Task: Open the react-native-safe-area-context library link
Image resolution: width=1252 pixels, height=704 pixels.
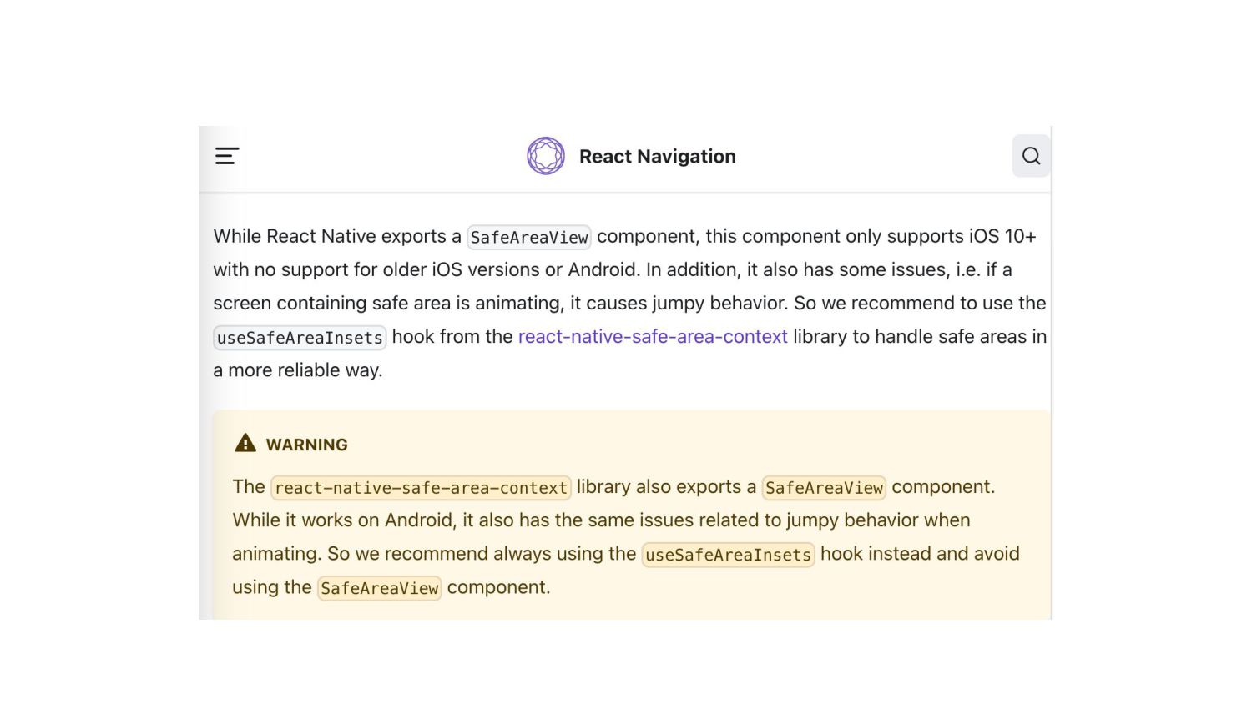Action: click(653, 337)
